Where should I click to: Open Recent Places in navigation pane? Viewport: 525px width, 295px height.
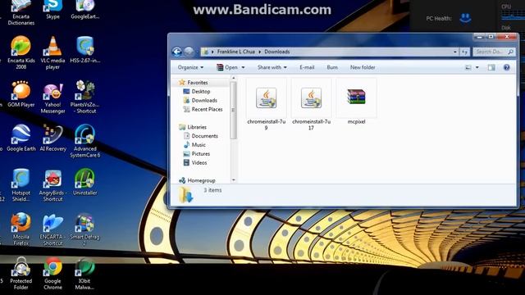coord(207,109)
